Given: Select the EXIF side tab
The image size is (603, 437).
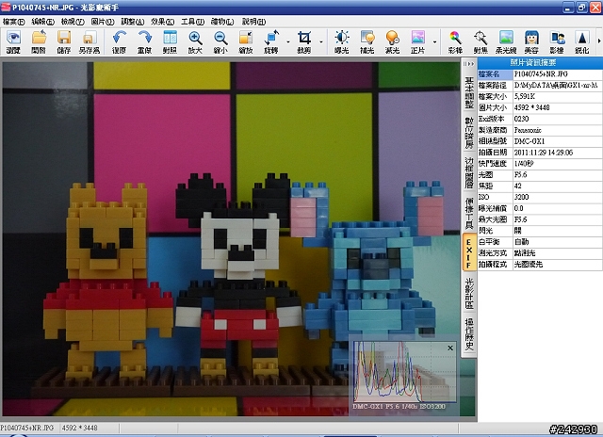Looking at the screenshot, I should coord(469,252).
